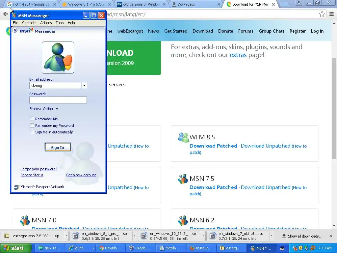
Task: Open the Actions menu in MSN Messenger
Action: (46, 23)
